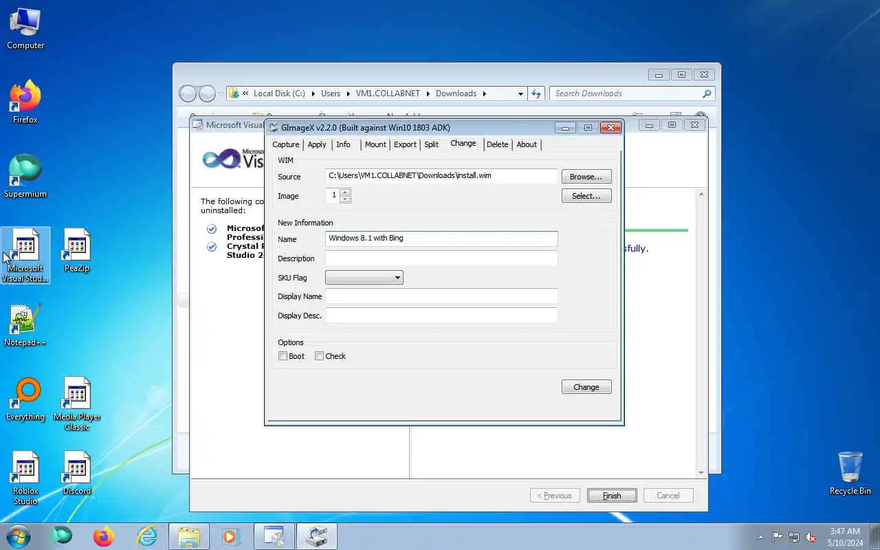Switch to the Apply tab
880x550 pixels.
point(317,144)
